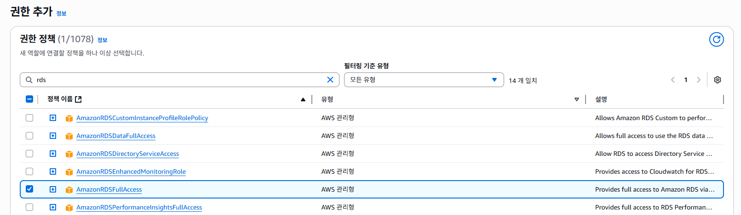Go to next page arrow

tap(699, 80)
